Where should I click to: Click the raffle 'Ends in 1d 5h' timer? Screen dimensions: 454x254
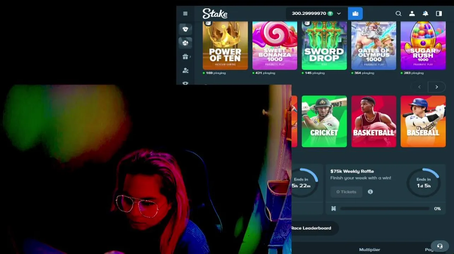click(x=424, y=182)
